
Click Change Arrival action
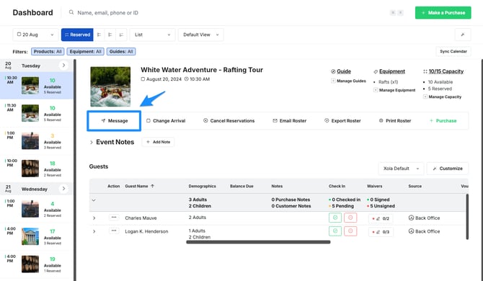tap(166, 120)
